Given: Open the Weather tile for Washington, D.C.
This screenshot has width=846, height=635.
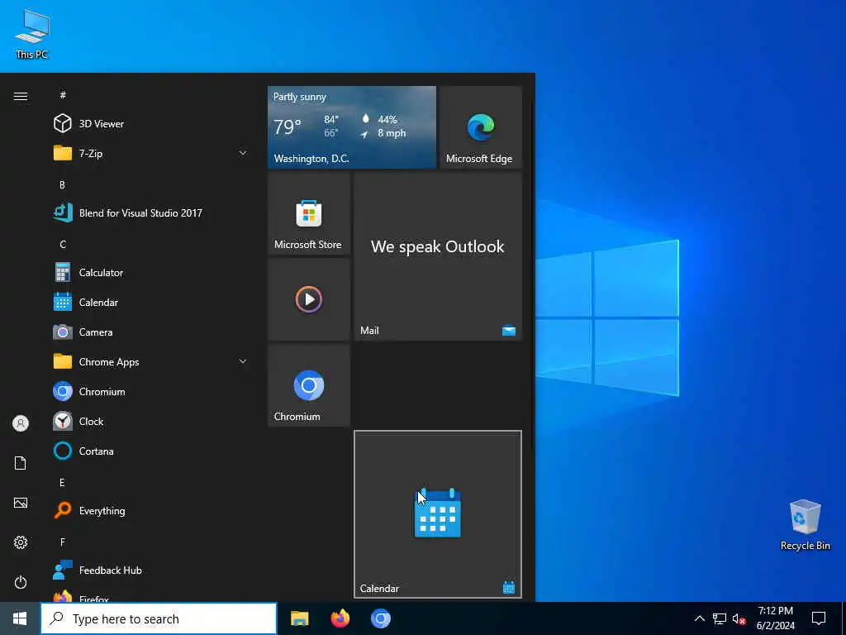Looking at the screenshot, I should point(352,127).
